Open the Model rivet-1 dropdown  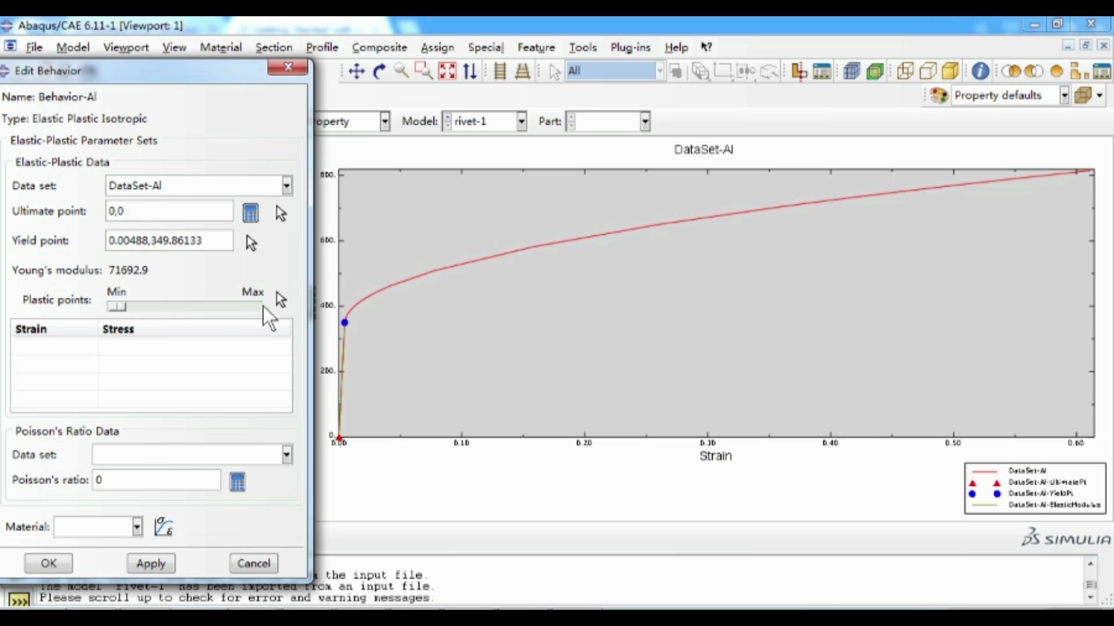(x=521, y=121)
